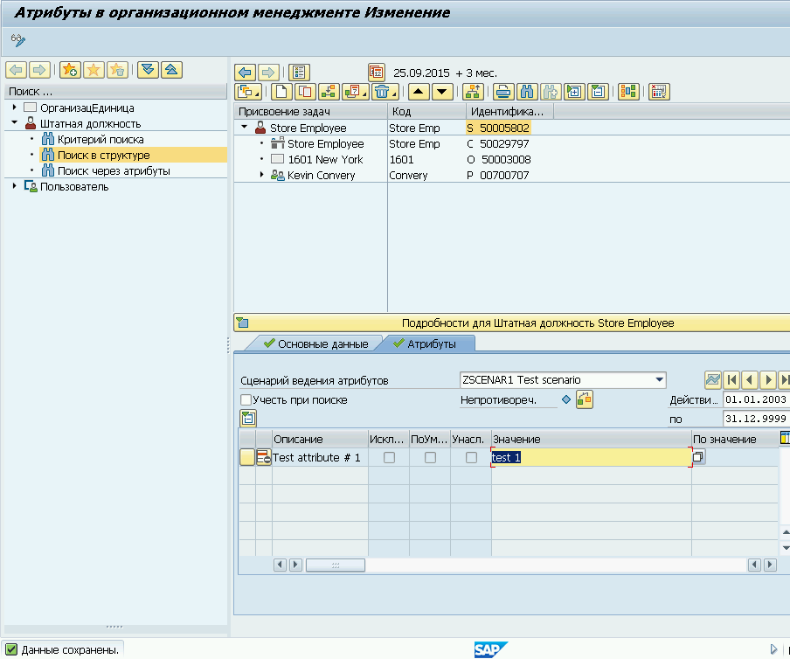Open the delimit calendar-hierarchy dropdown
This screenshot has height=659, width=790.
coord(355,92)
